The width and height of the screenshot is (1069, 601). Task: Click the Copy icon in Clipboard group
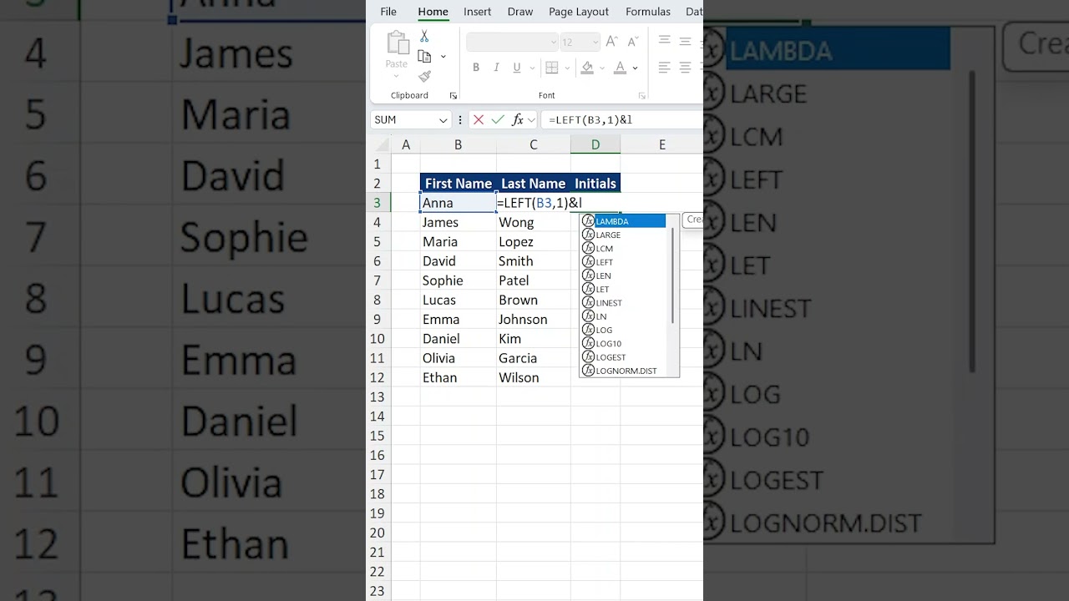(x=424, y=57)
